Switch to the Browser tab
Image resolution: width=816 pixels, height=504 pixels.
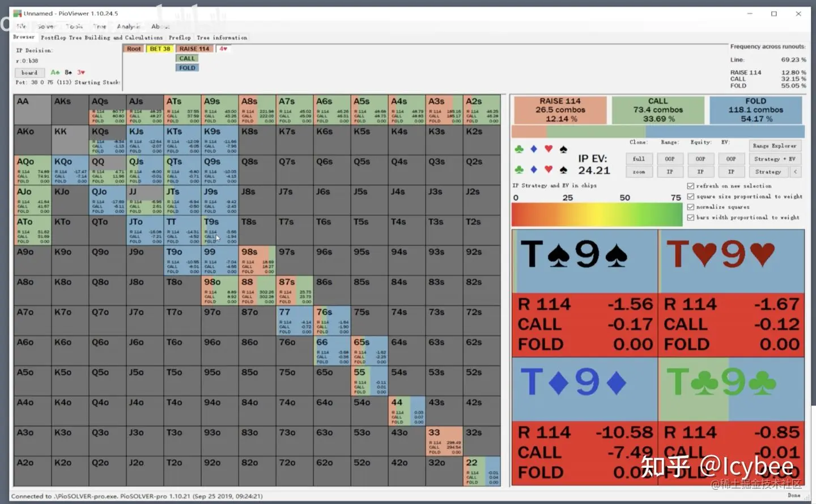click(24, 37)
